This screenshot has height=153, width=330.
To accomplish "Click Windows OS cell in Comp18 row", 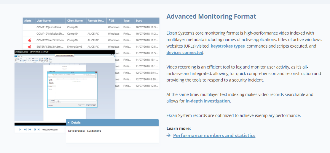I will [114, 27].
